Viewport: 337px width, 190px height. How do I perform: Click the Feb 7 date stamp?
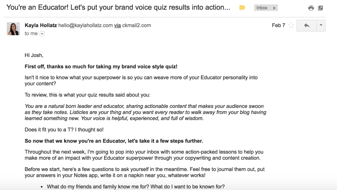coord(278,25)
